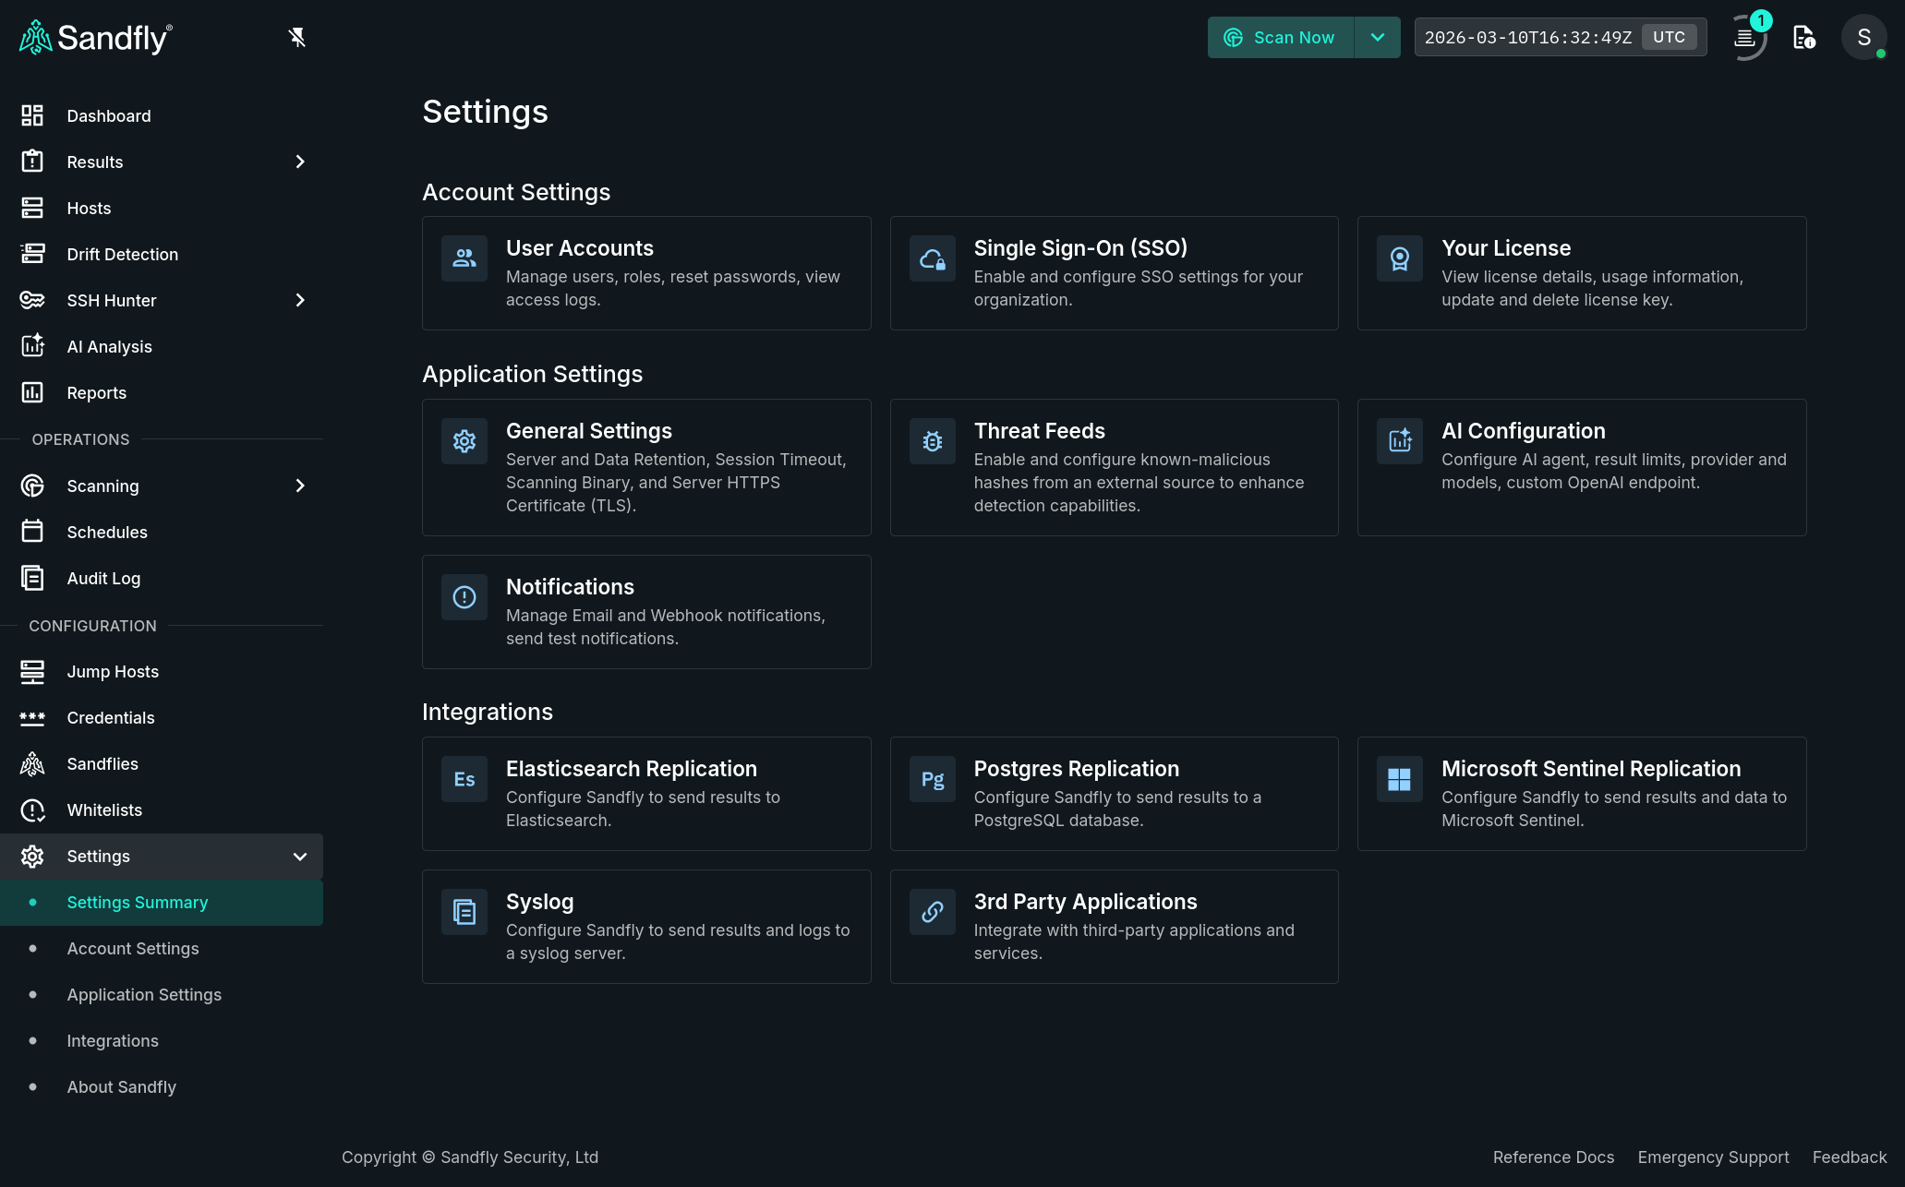Click the Threat Feeds bug icon

(932, 441)
